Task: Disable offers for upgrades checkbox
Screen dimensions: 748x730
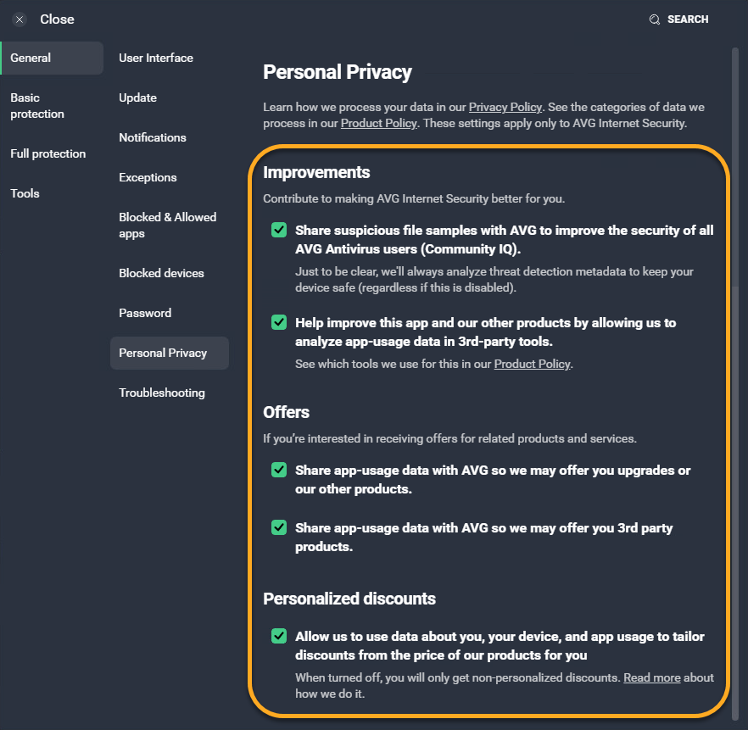Action: coord(278,470)
